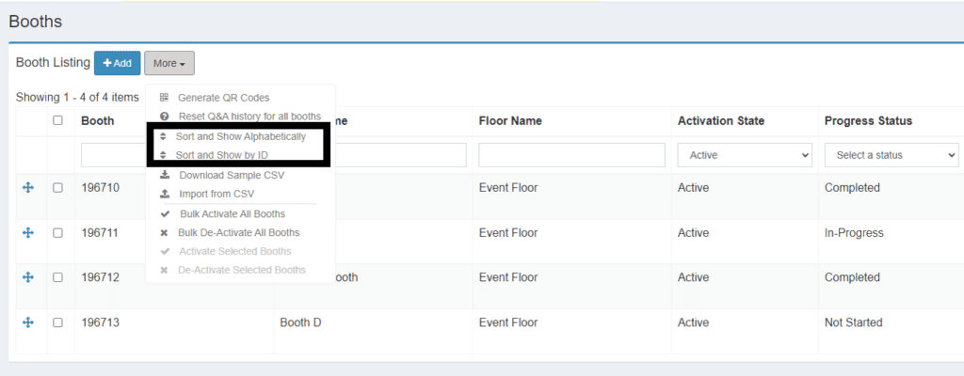Click the Not Started status cell
Image resolution: width=964 pixels, height=376 pixels.
853,322
